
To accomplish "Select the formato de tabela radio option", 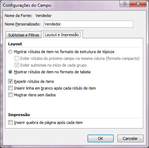I will pyautogui.click(x=10, y=72).
